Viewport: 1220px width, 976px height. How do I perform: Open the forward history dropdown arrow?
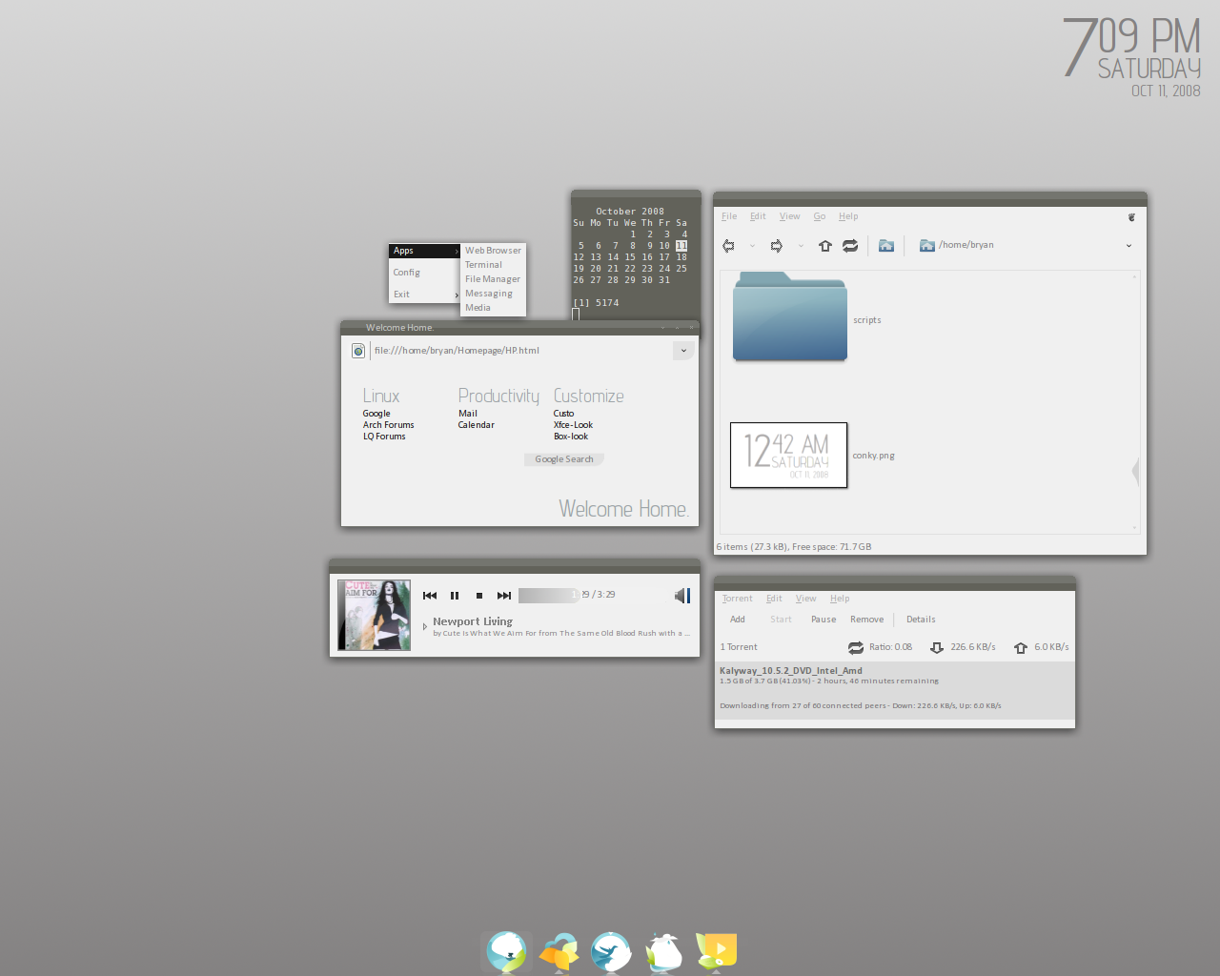pyautogui.click(x=801, y=246)
